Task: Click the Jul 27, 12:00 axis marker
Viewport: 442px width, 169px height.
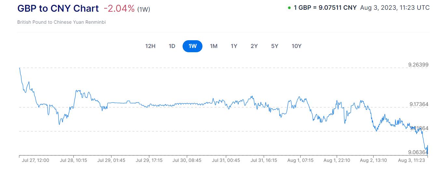Action: [35, 160]
